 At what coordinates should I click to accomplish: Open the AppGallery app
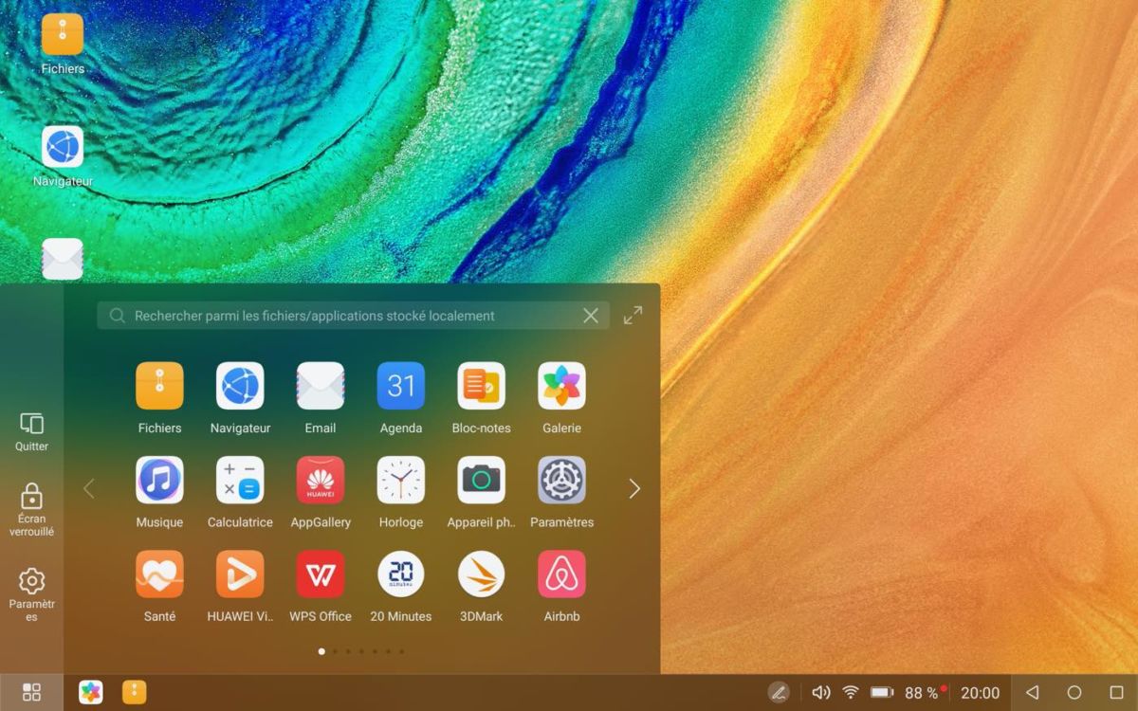click(x=321, y=481)
